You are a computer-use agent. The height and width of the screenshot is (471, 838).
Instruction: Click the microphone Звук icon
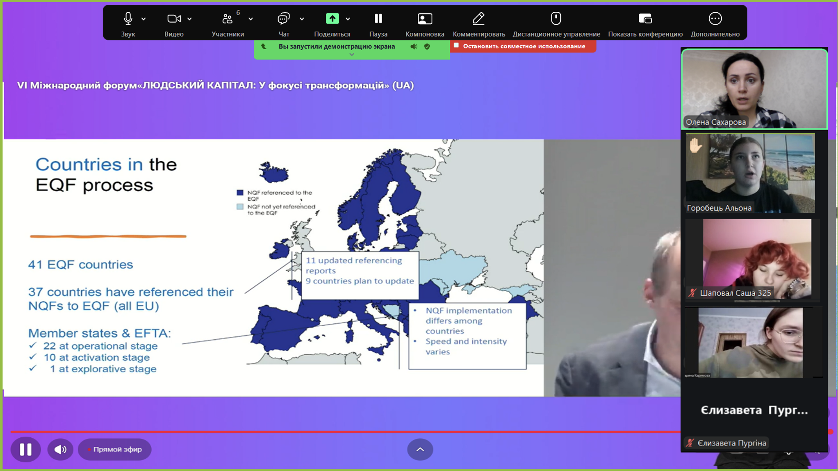pos(128,19)
